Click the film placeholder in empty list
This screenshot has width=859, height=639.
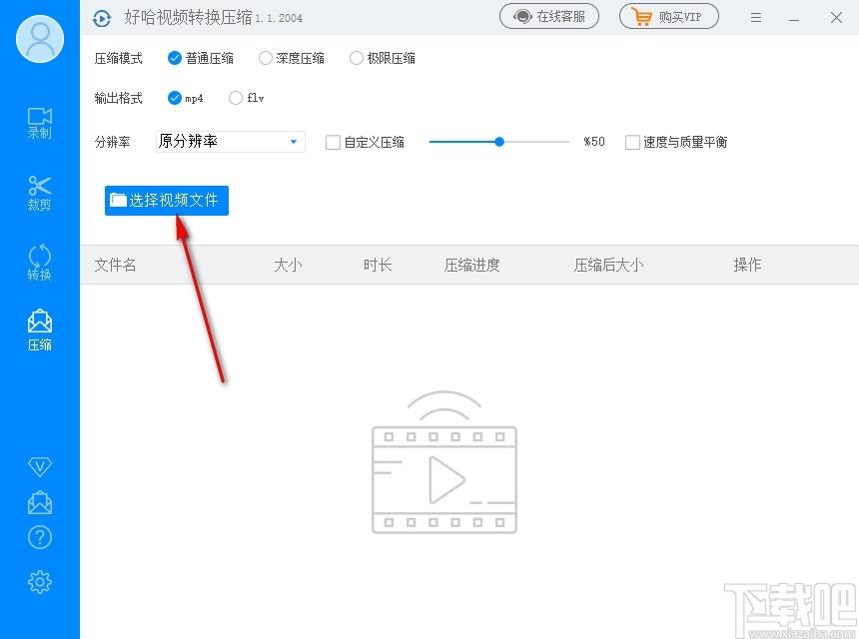pyautogui.click(x=444, y=461)
